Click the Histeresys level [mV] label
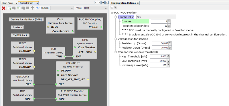The width and height of the screenshot is (229, 106). pyautogui.click(x=135, y=65)
